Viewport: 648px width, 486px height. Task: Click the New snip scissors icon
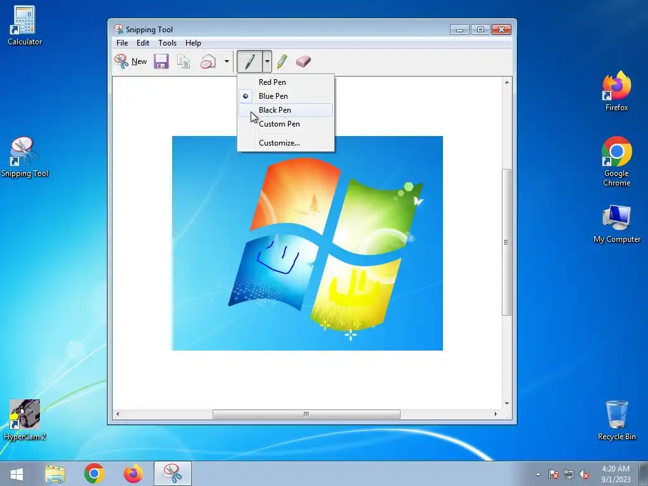click(121, 61)
